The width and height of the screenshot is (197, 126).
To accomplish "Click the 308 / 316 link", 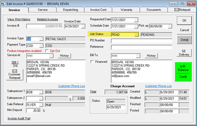I will (x=15, y=64).
